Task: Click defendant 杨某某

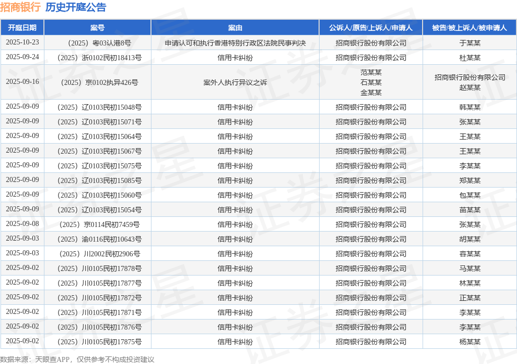Action: click(470, 342)
